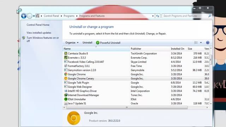
Task: Click the vertical scrollbar up arrow
Action: point(211,48)
